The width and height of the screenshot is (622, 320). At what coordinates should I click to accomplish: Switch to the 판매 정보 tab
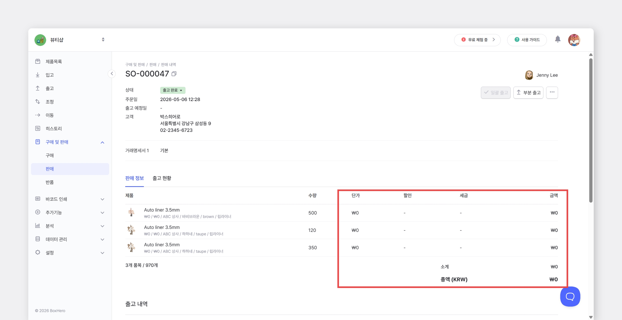(134, 178)
